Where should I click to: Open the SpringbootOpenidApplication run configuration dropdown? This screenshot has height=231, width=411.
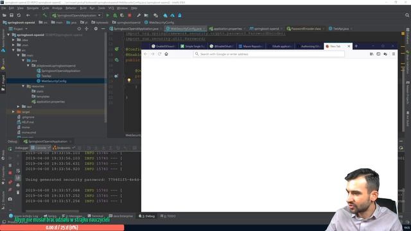click(x=76, y=15)
